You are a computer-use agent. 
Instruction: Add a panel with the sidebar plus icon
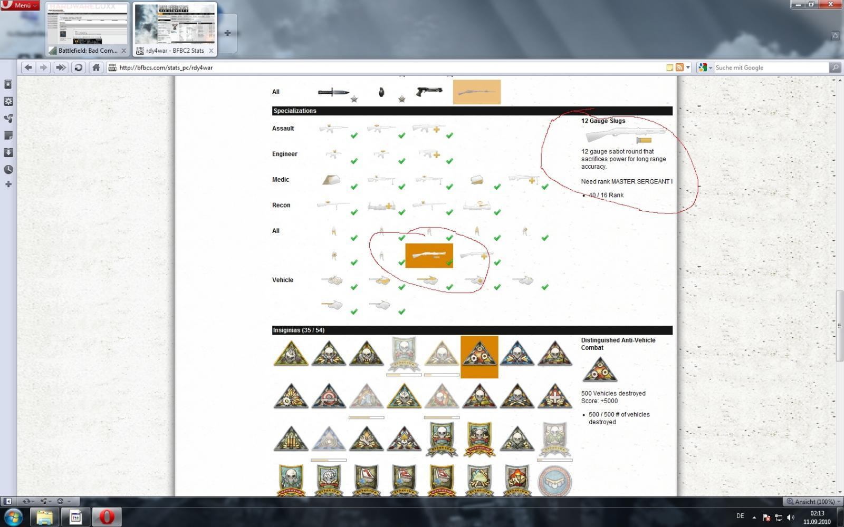8,184
